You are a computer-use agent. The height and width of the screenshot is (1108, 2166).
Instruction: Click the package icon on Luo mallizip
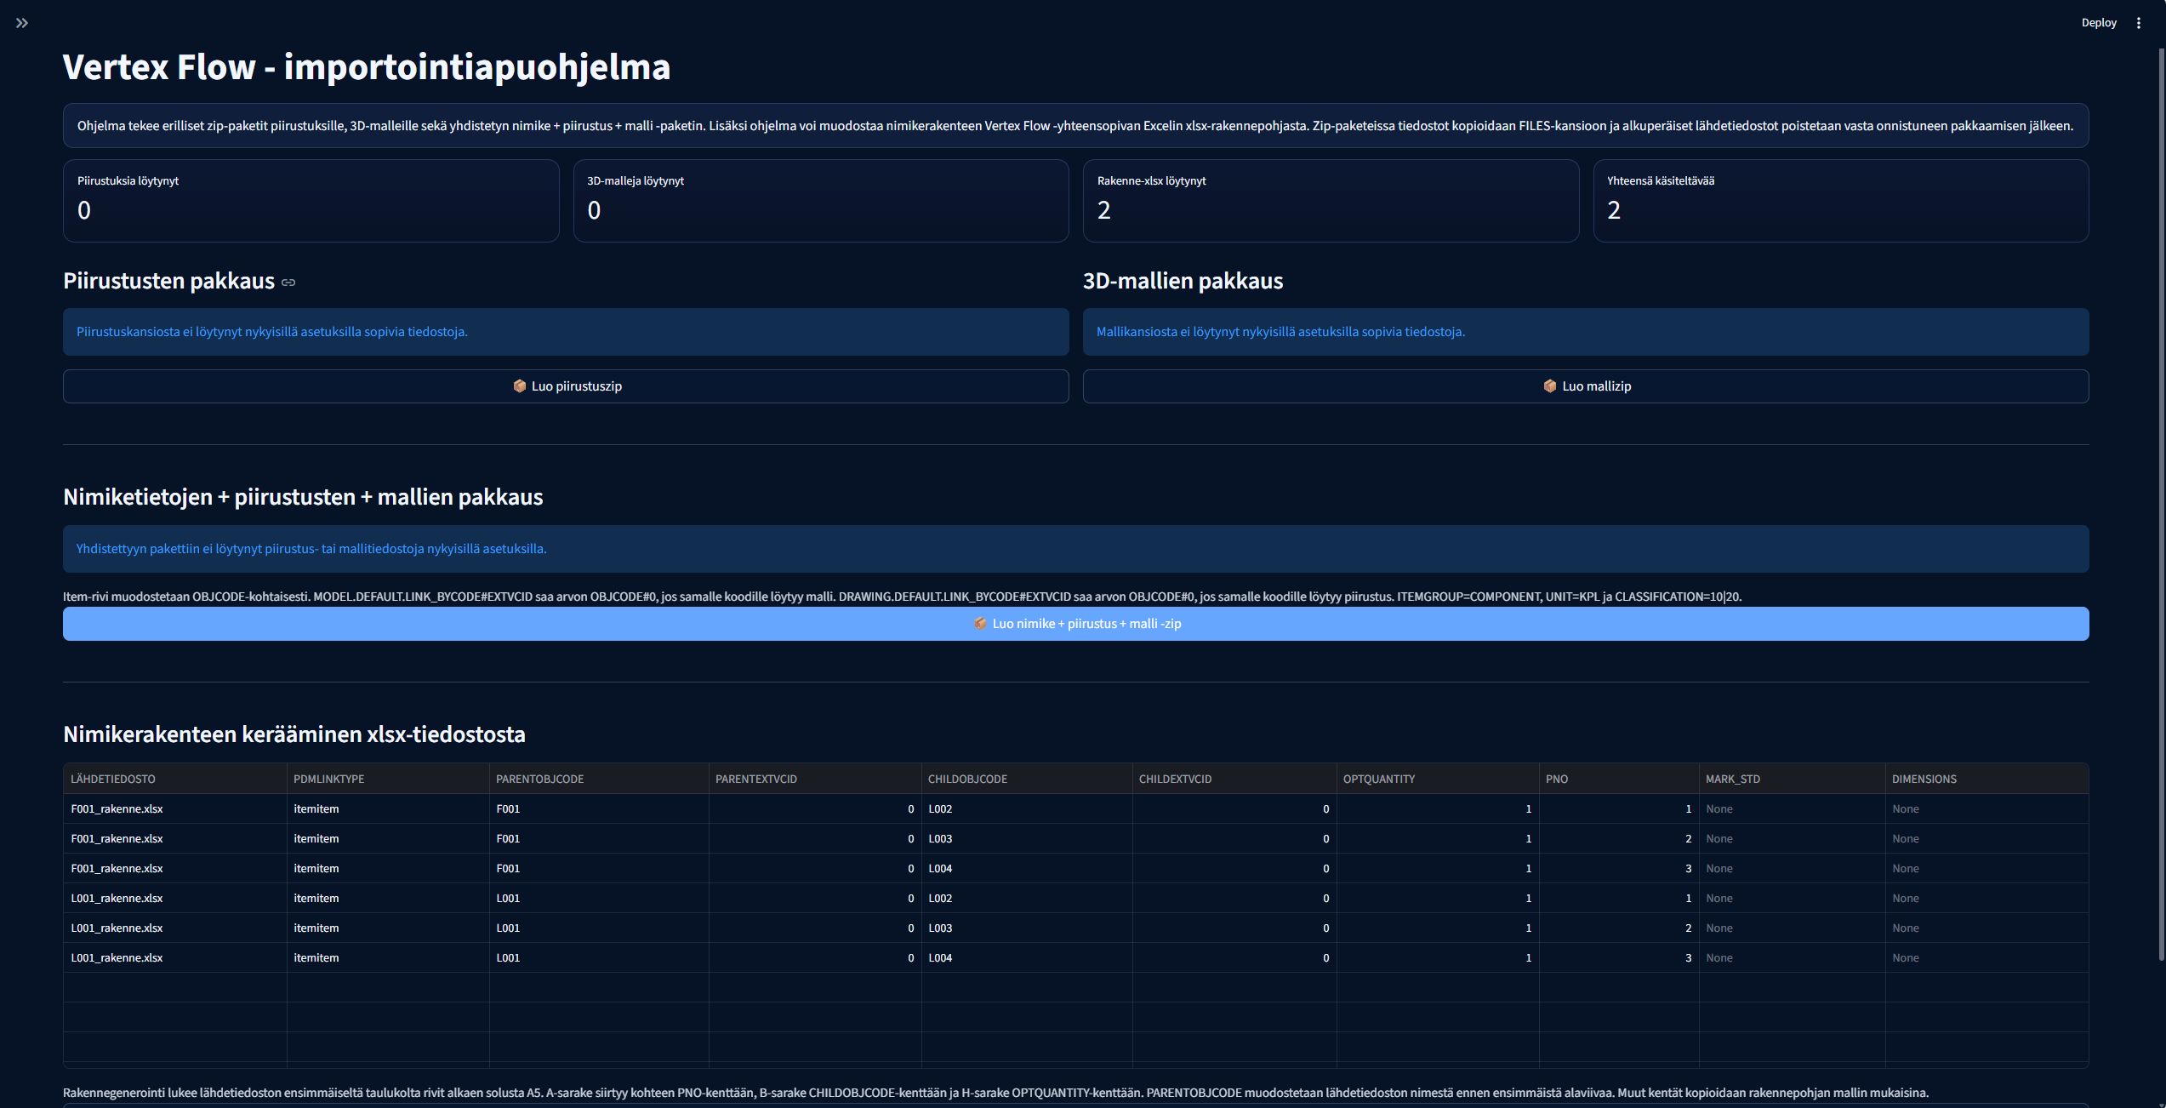[1550, 386]
